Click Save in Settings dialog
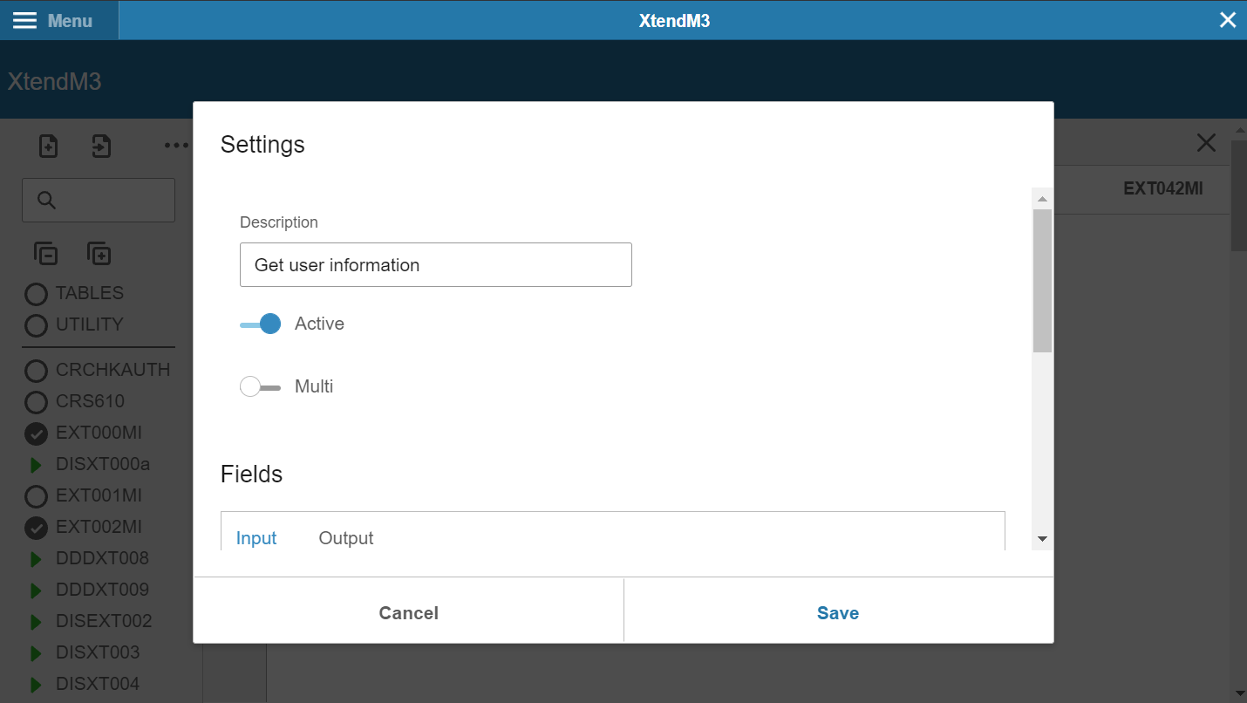Image resolution: width=1247 pixels, height=703 pixels. coord(838,613)
